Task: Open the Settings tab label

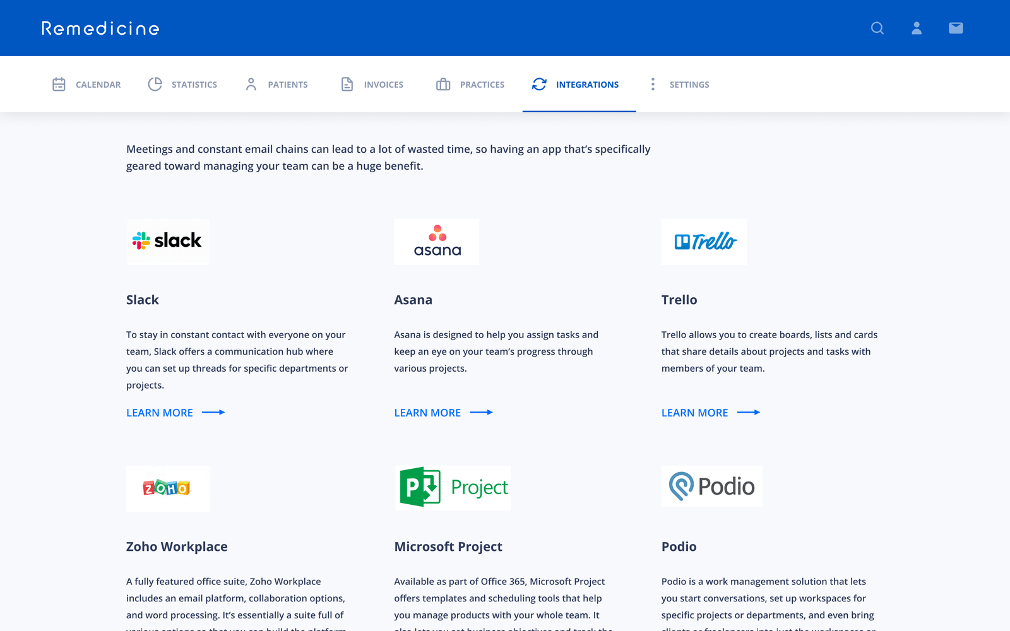Action: [x=689, y=85]
